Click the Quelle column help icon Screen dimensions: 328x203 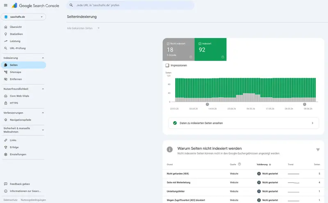[x=239, y=164]
